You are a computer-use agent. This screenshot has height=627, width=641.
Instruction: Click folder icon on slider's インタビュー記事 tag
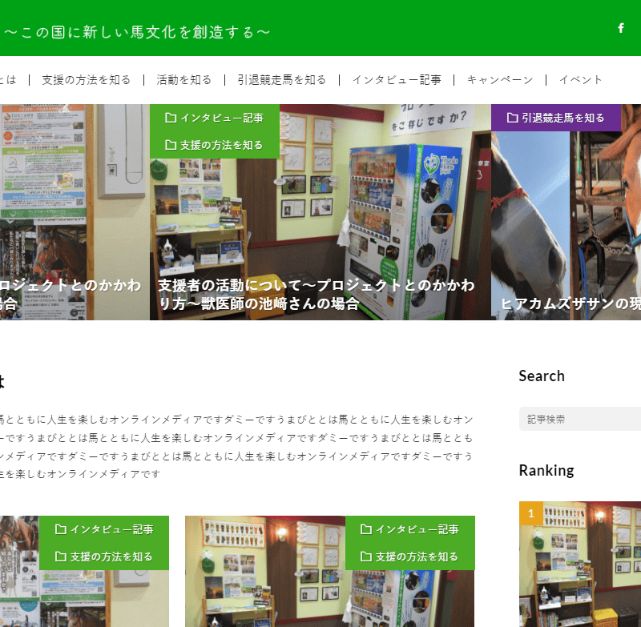[170, 118]
